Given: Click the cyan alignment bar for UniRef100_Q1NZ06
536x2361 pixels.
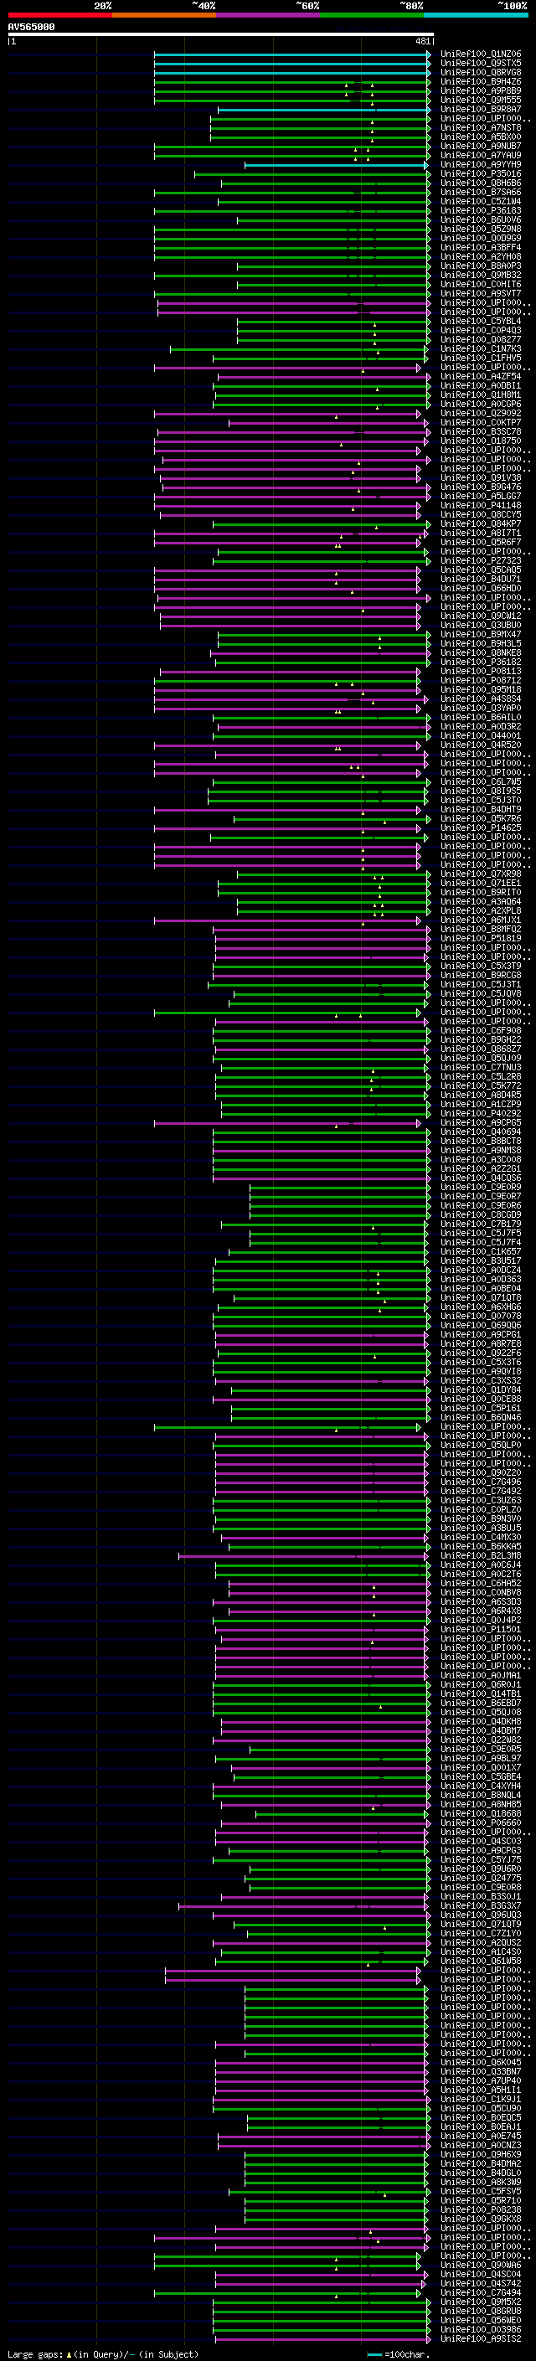Looking at the screenshot, I should 292,54.
